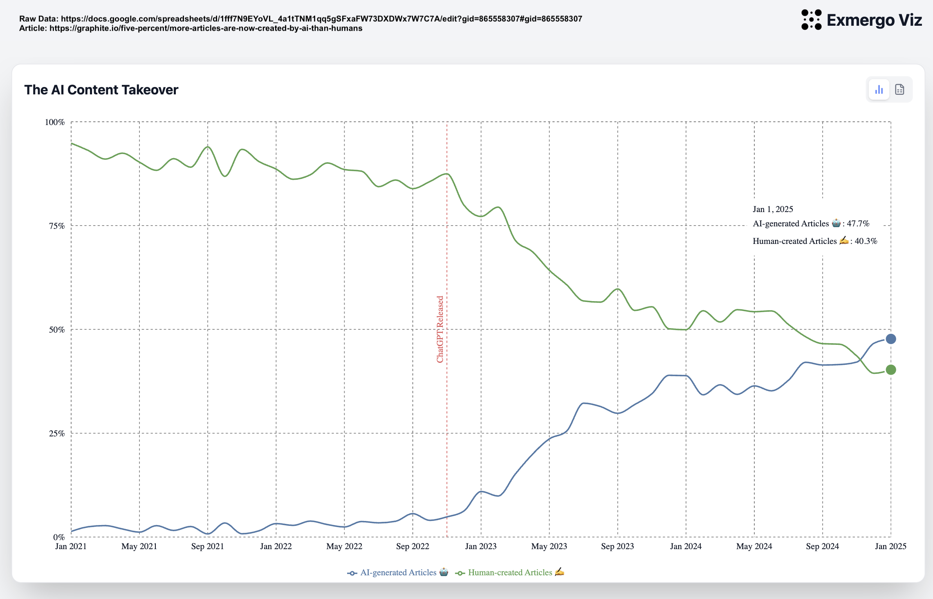Open the graphite.io article link
933x599 pixels.
pyautogui.click(x=206, y=29)
